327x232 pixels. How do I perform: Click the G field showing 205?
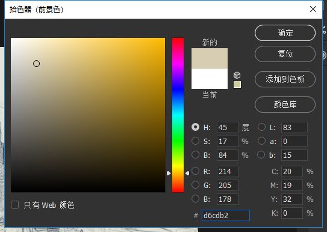pos(227,185)
